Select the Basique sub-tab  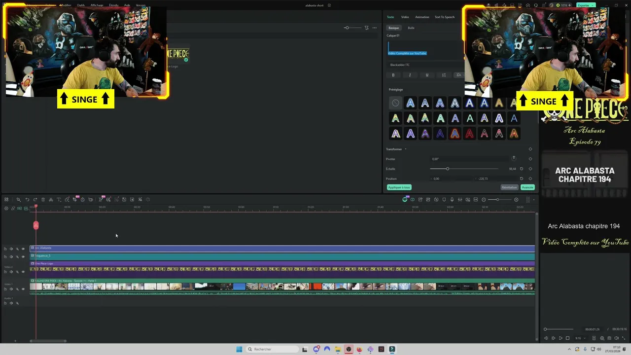(393, 28)
